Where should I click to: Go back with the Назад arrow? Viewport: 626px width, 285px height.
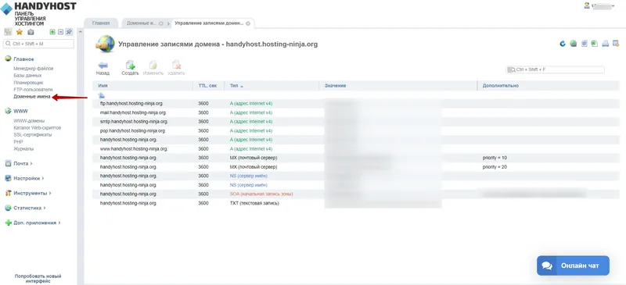(x=103, y=68)
